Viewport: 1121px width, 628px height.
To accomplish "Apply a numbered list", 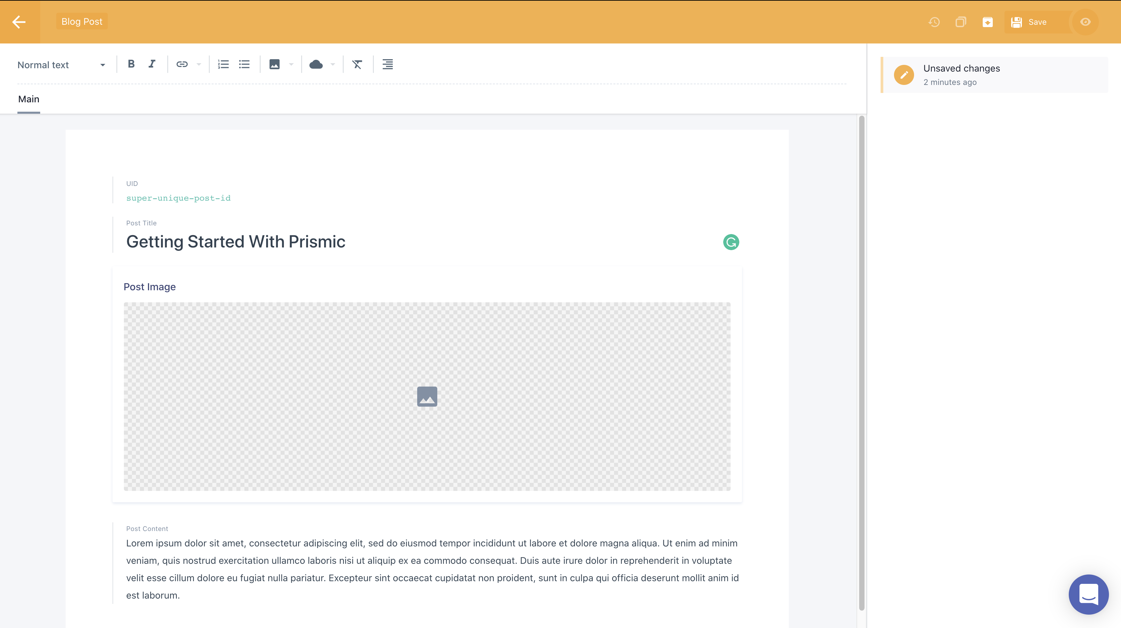I will point(223,64).
